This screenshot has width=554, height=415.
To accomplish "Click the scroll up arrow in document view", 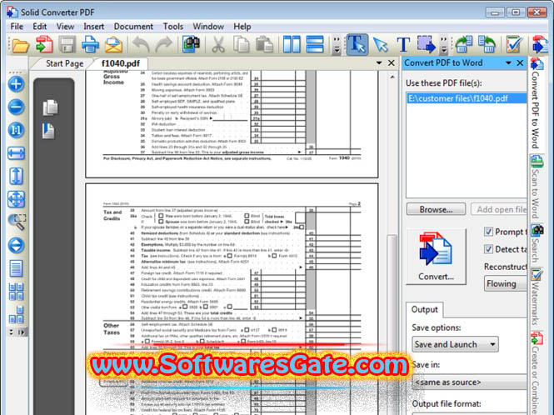I will coord(392,77).
